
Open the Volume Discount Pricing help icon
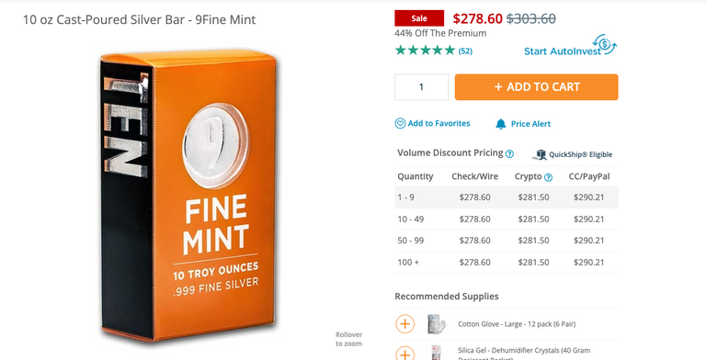[x=509, y=154]
